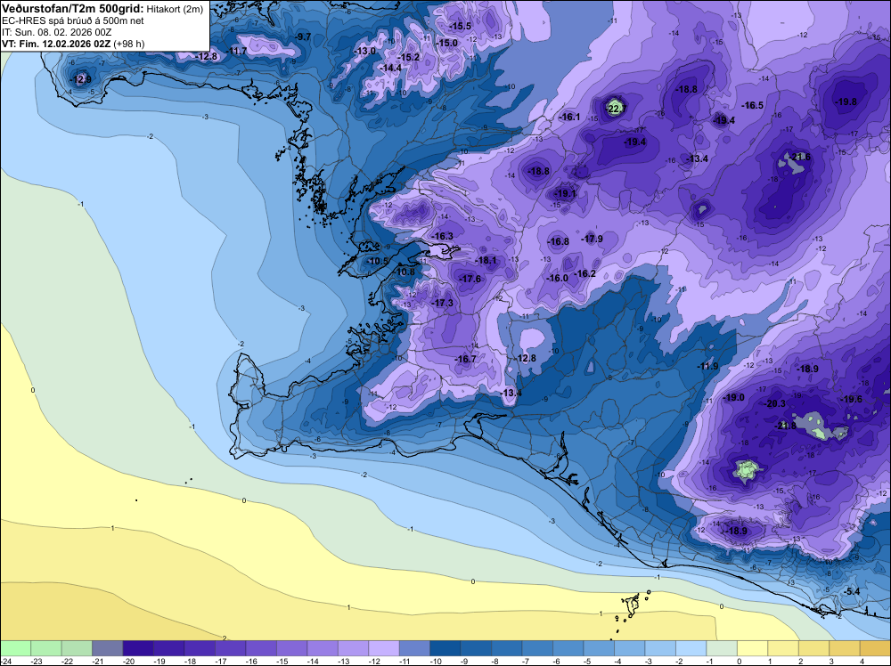The width and height of the screenshot is (891, 666).
Task: Click the -15.2 temperature value
Action: click(409, 57)
